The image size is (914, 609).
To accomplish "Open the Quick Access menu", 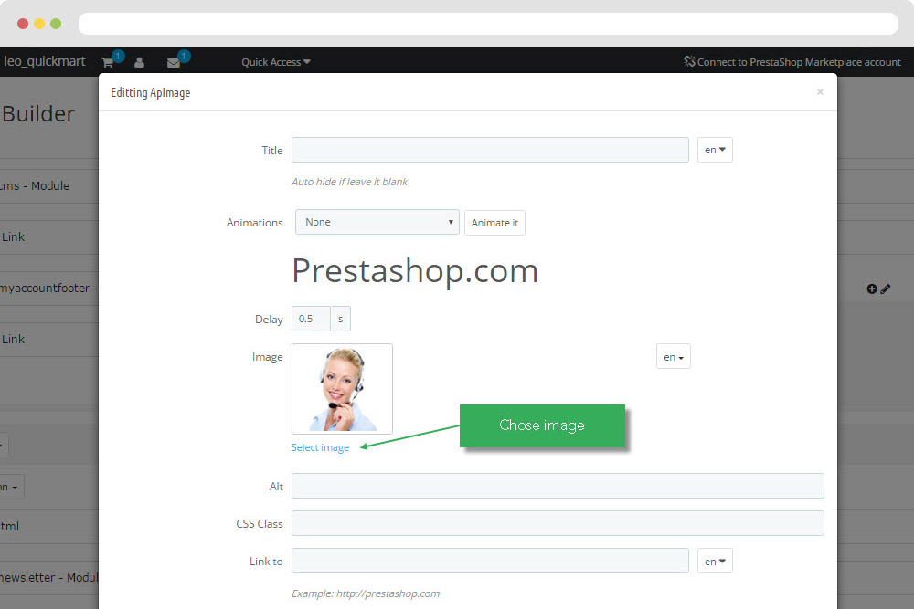I will (x=276, y=62).
